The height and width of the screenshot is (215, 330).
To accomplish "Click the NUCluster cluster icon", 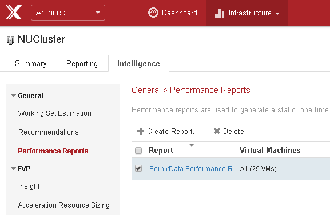I will tap(10, 40).
